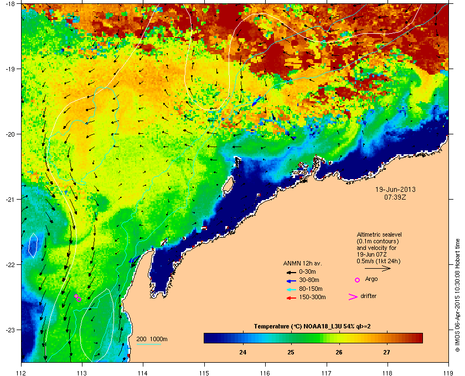The height and width of the screenshot is (376, 465).
Task: Click the latitude axis label -18
Action: pos(10,4)
